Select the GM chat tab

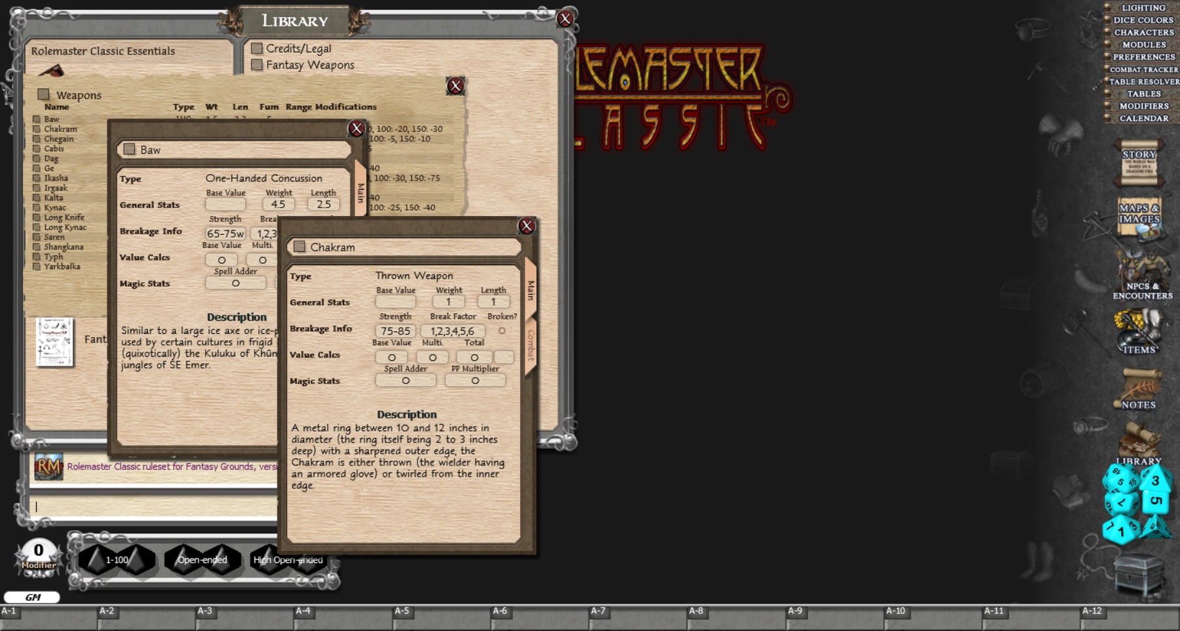pos(33,596)
